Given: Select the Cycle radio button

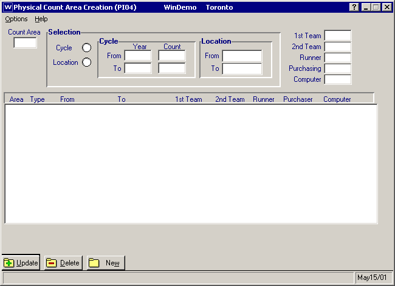Looking at the screenshot, I should (x=87, y=48).
